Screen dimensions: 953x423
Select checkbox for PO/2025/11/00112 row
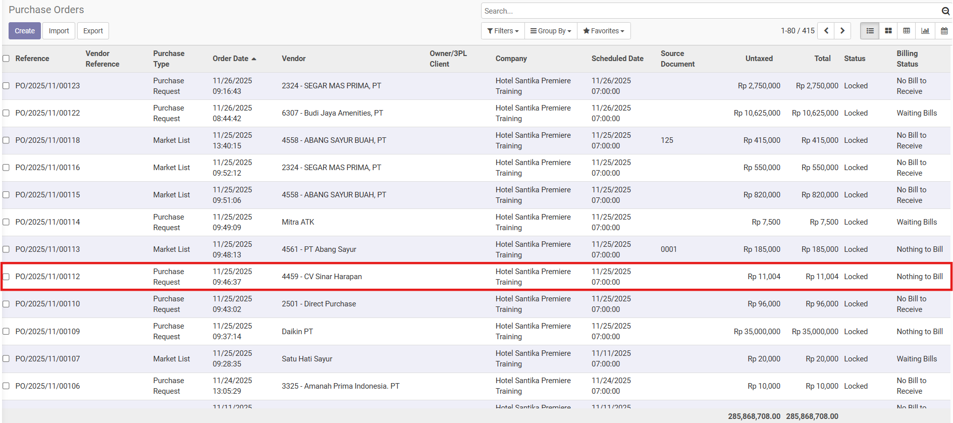tap(6, 277)
